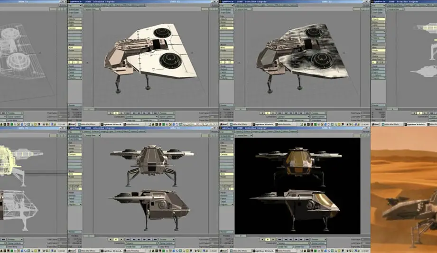Toggle Camera edit mode in white ship window

tap(75, 28)
